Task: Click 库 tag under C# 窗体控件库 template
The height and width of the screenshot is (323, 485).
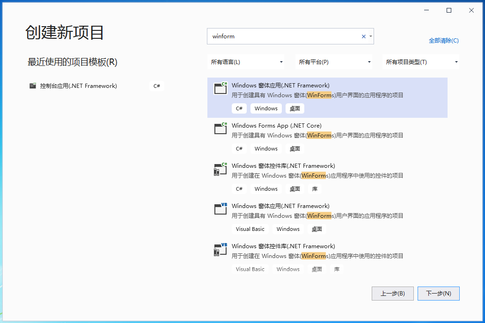Action: click(315, 189)
